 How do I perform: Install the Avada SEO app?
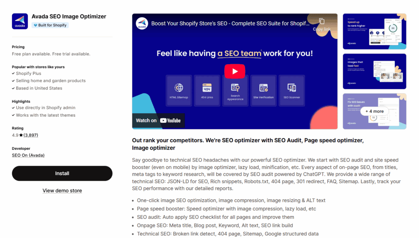pos(62,173)
